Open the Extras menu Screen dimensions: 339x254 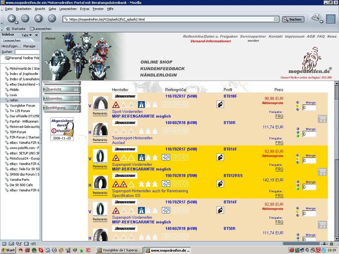click(x=84, y=9)
